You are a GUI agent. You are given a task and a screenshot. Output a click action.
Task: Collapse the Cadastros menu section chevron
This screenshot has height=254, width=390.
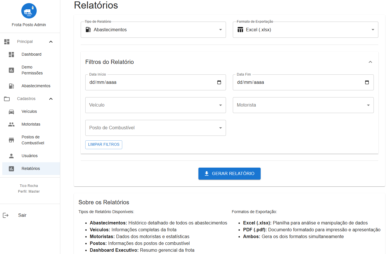51,99
